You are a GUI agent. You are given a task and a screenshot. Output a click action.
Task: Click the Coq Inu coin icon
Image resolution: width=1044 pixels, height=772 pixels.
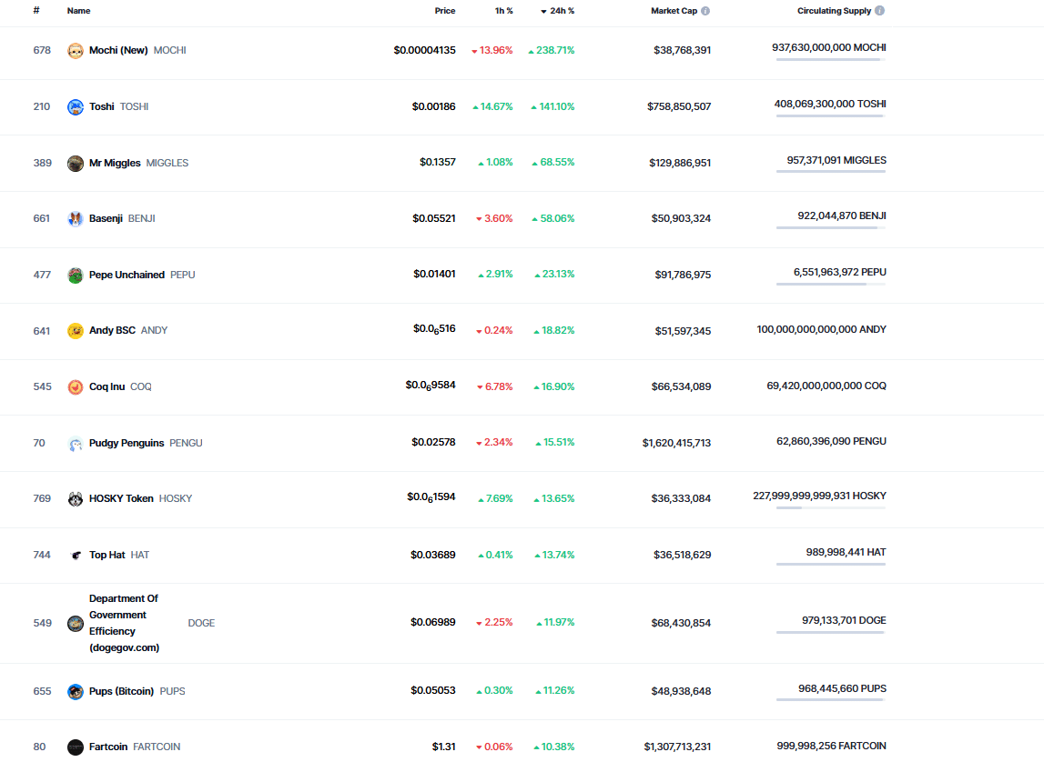[76, 387]
